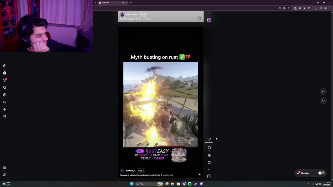
Task: Bookmark this page with star icon
Action: pos(289,8)
